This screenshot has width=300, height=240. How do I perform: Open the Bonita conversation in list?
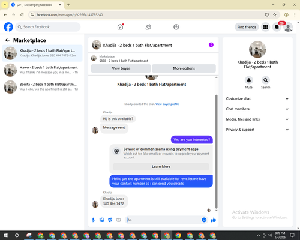[42, 87]
